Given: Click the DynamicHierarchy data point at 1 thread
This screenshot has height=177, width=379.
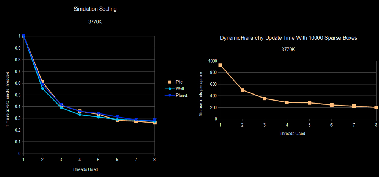Looking at the screenshot, I should pyautogui.click(x=220, y=65).
